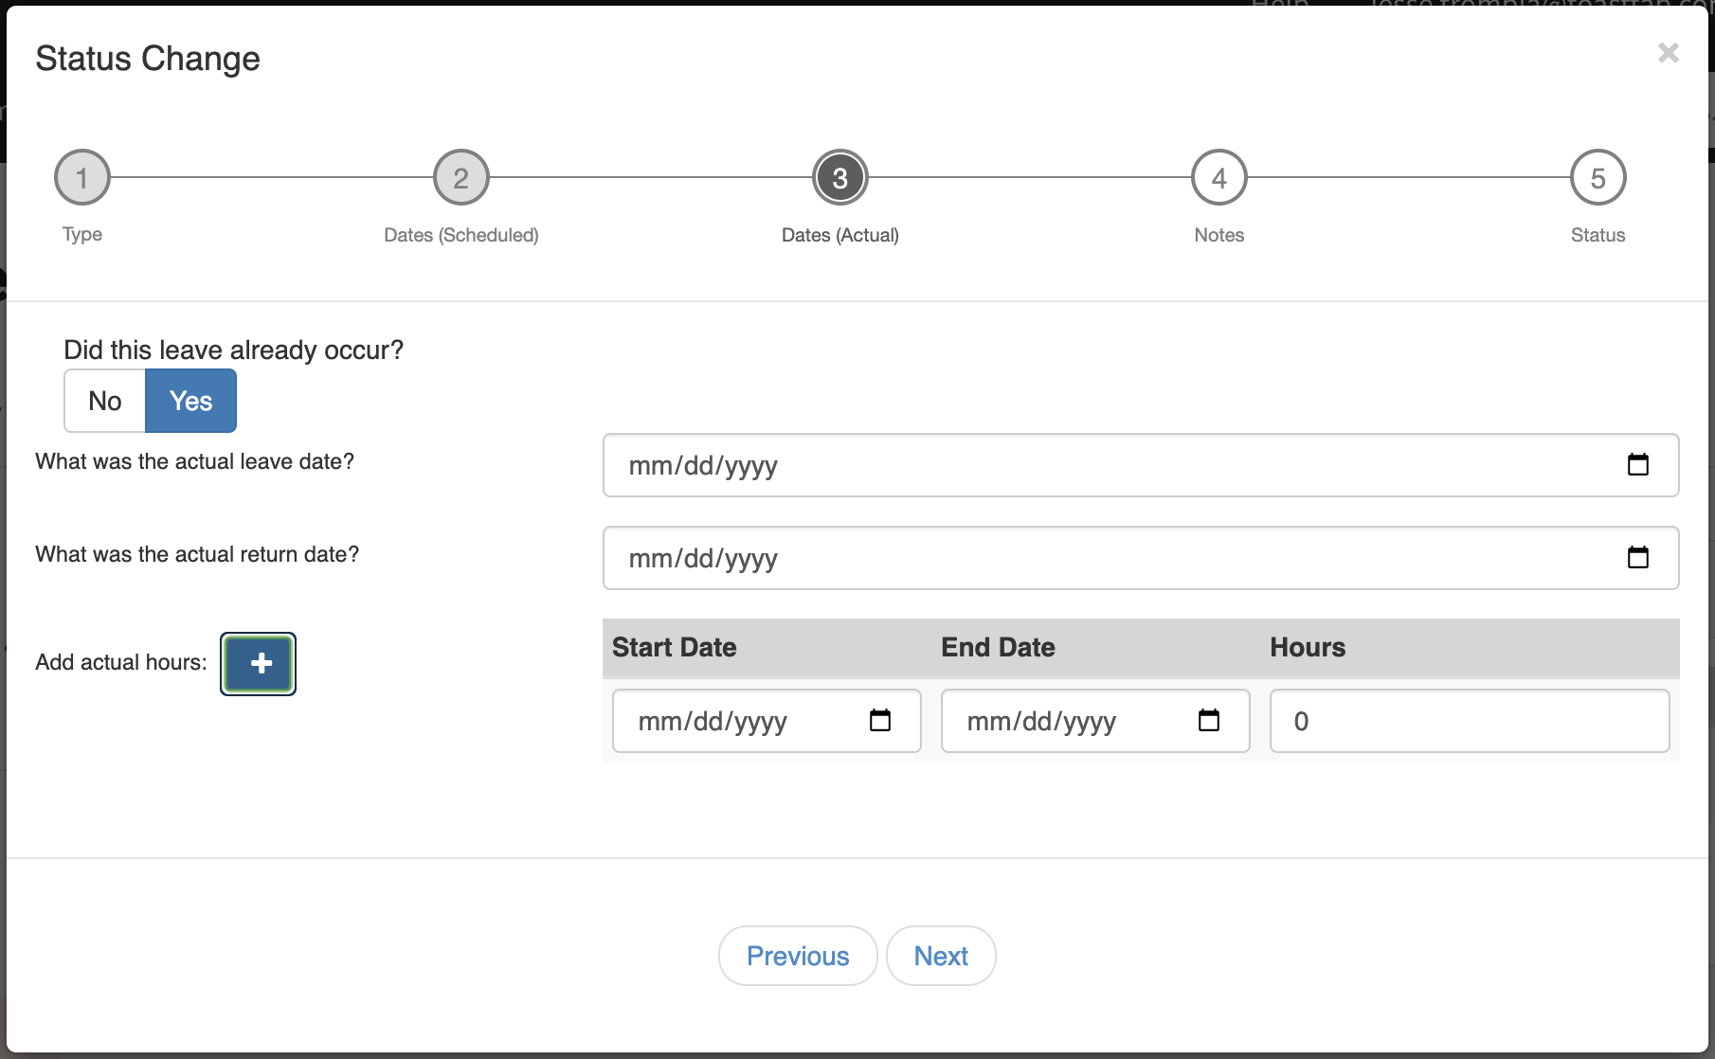Screen dimensions: 1715x1059
Task: Click the Hours input field
Action: tap(1469, 721)
